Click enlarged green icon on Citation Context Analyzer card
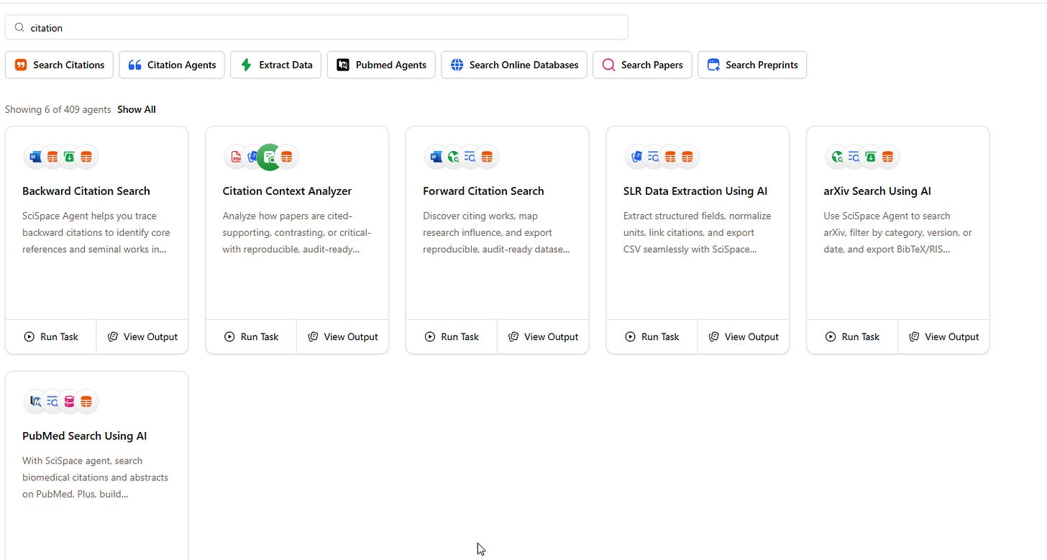The width and height of the screenshot is (1047, 560). click(269, 157)
